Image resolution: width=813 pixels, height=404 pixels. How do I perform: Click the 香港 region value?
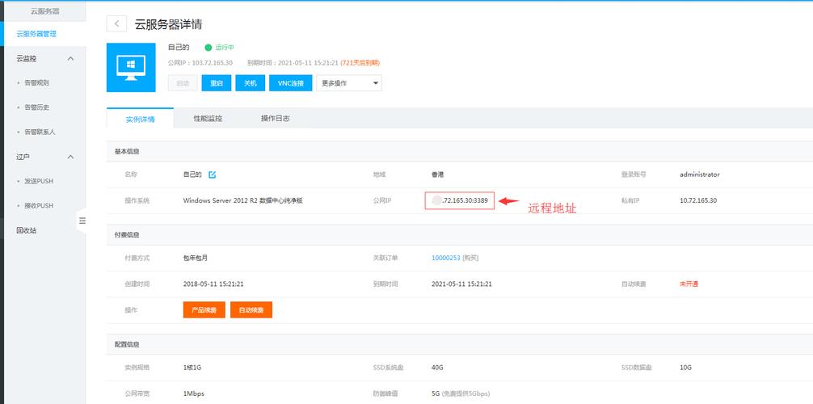pos(437,175)
